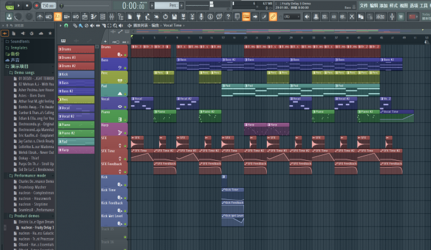The width and height of the screenshot is (431, 250).
Task: Open the pattern selector showing Perc
Action: [x=166, y=6]
